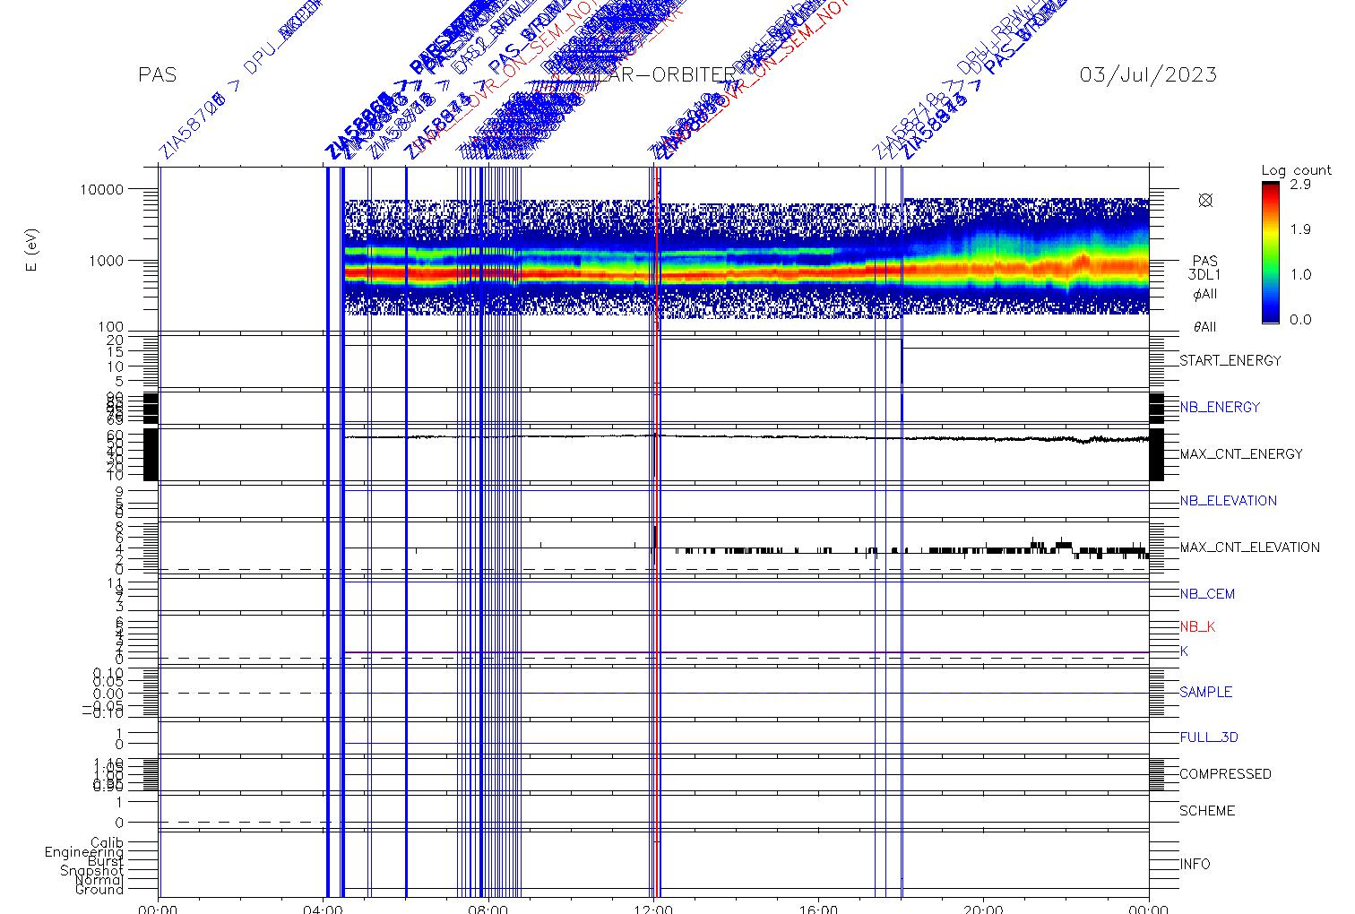Click the 12:00 time axis tick

pyautogui.click(x=653, y=907)
